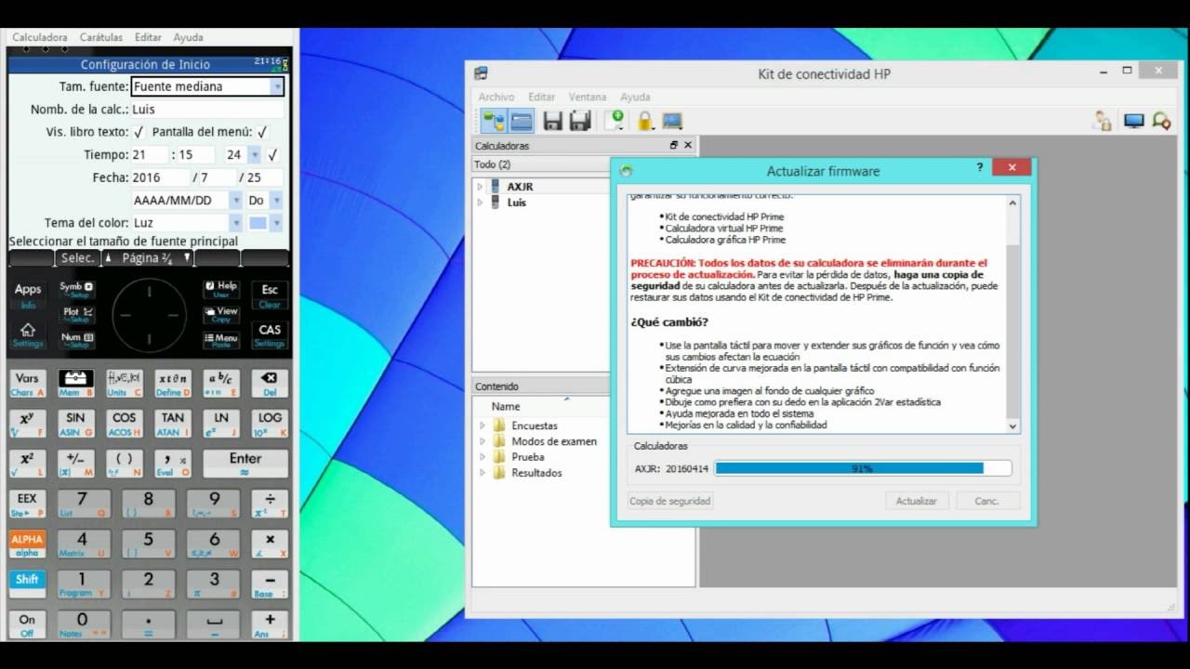The image size is (1190, 669).
Task: Click the Help key on calculator
Action: 221,289
